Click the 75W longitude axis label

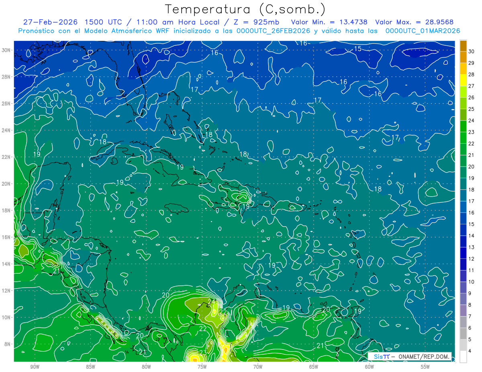click(202, 367)
